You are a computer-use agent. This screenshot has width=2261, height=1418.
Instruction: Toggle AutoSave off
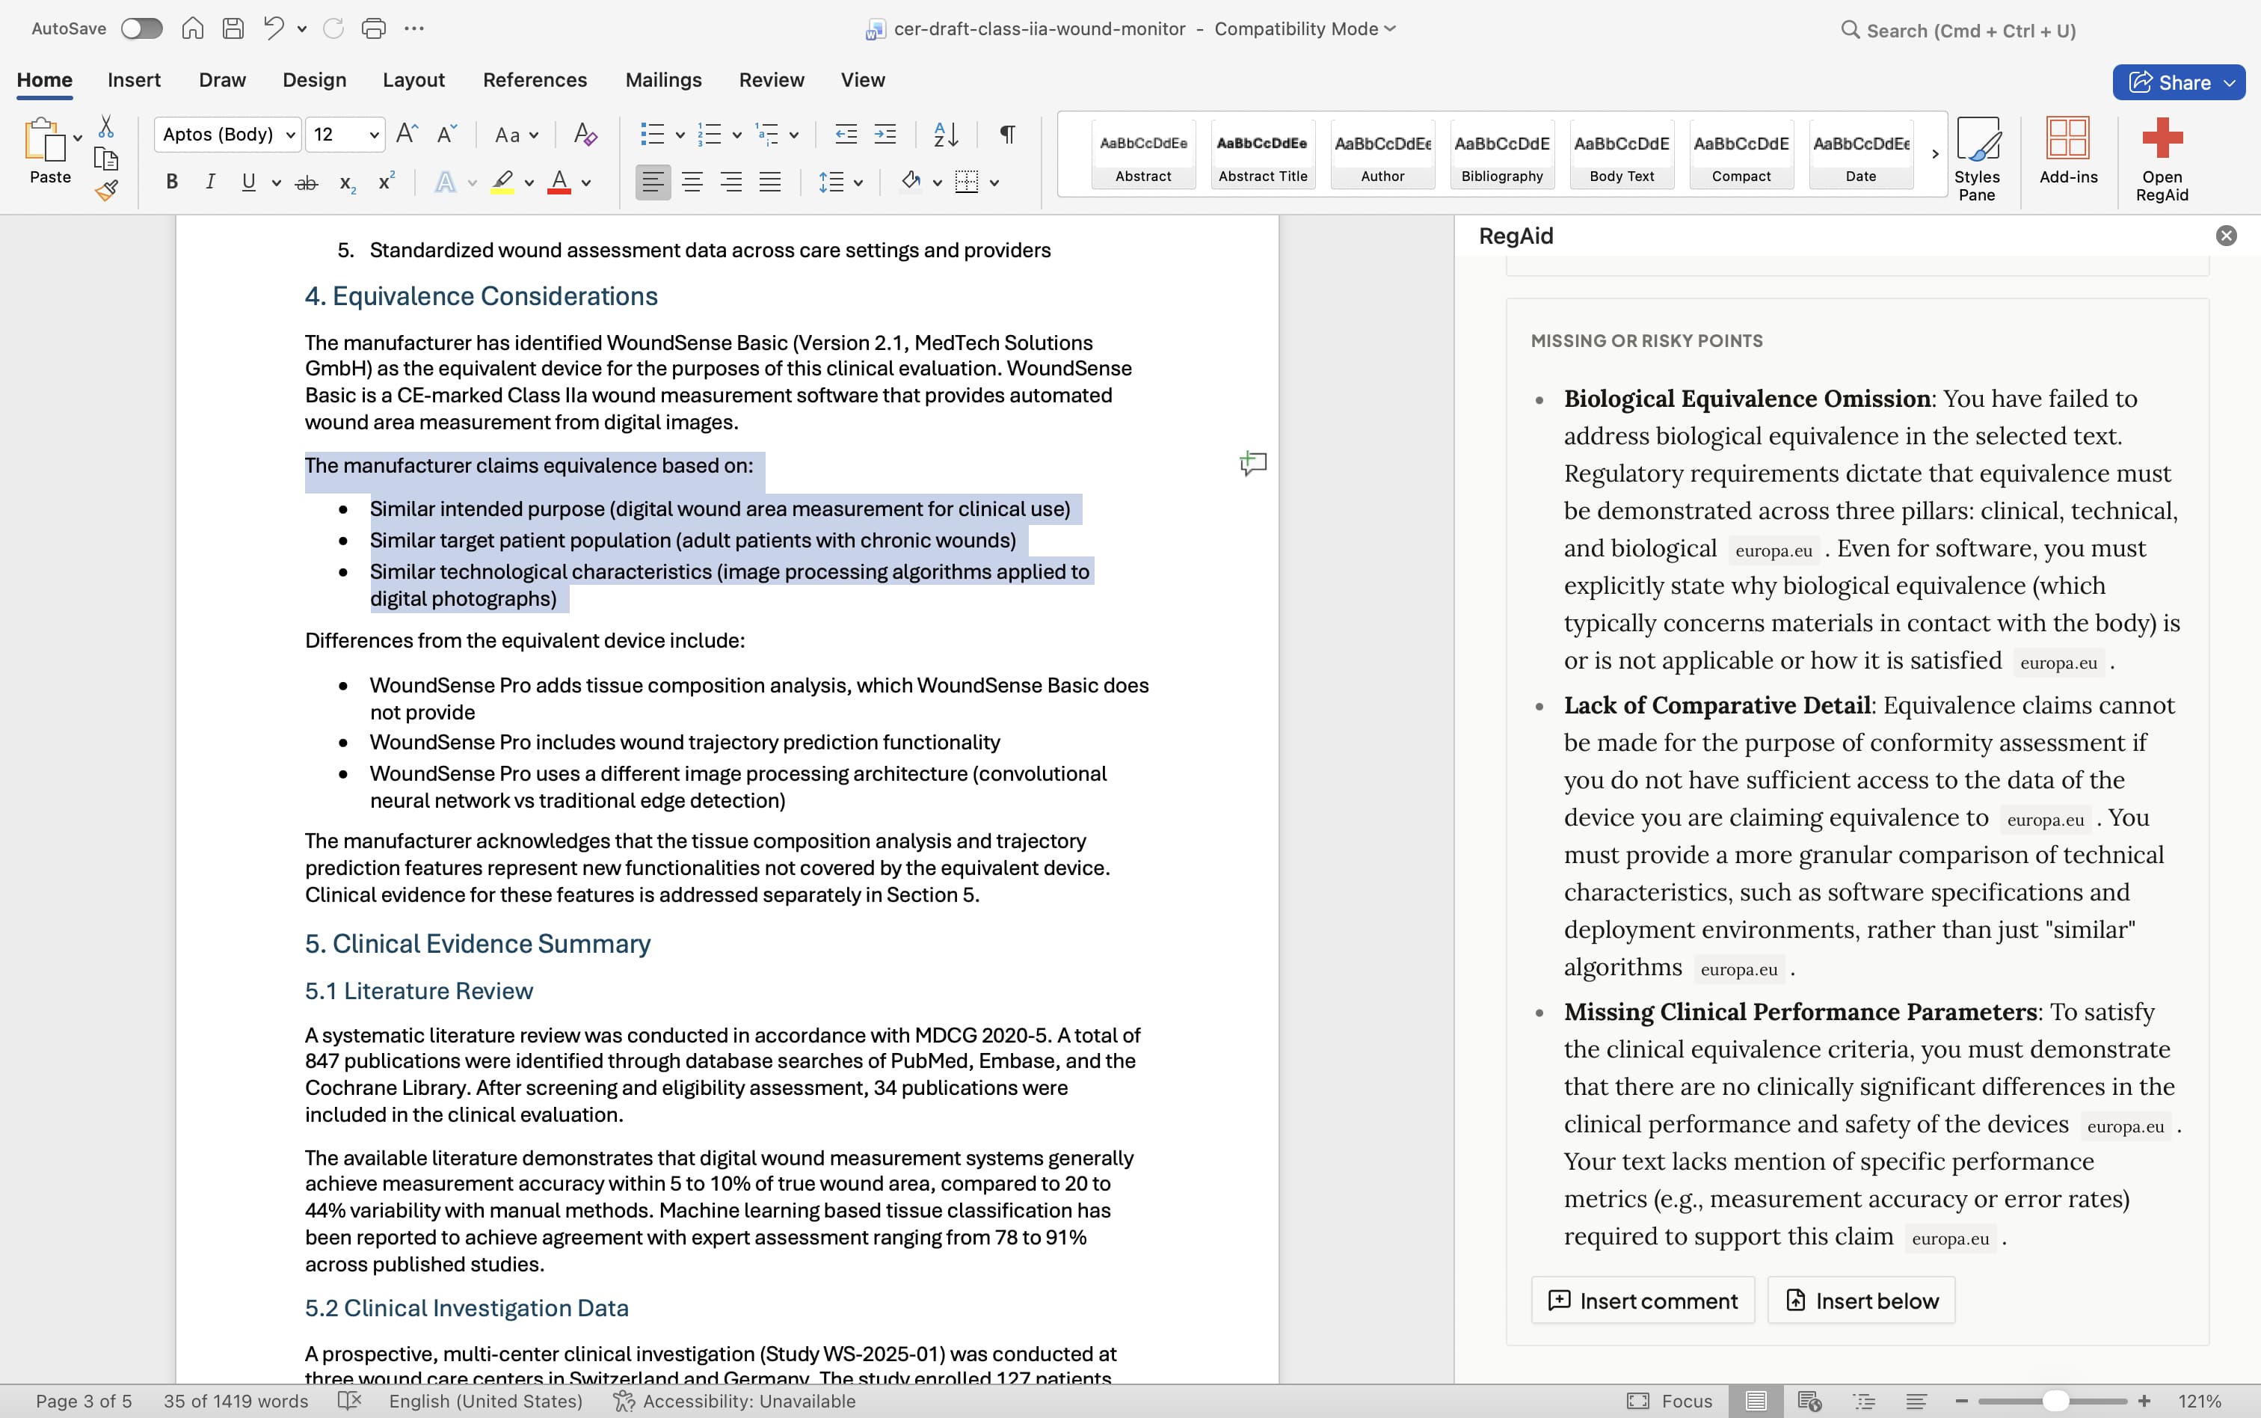tap(141, 28)
